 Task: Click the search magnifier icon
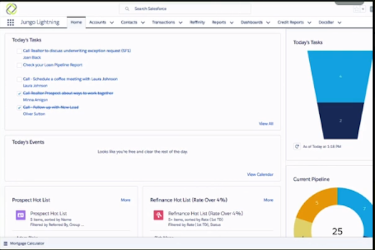127,9
